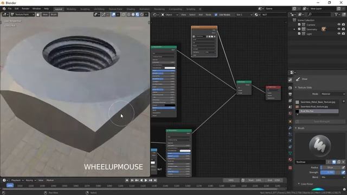Open the Render menu
Screen dimensions: 347x195
coord(25,9)
